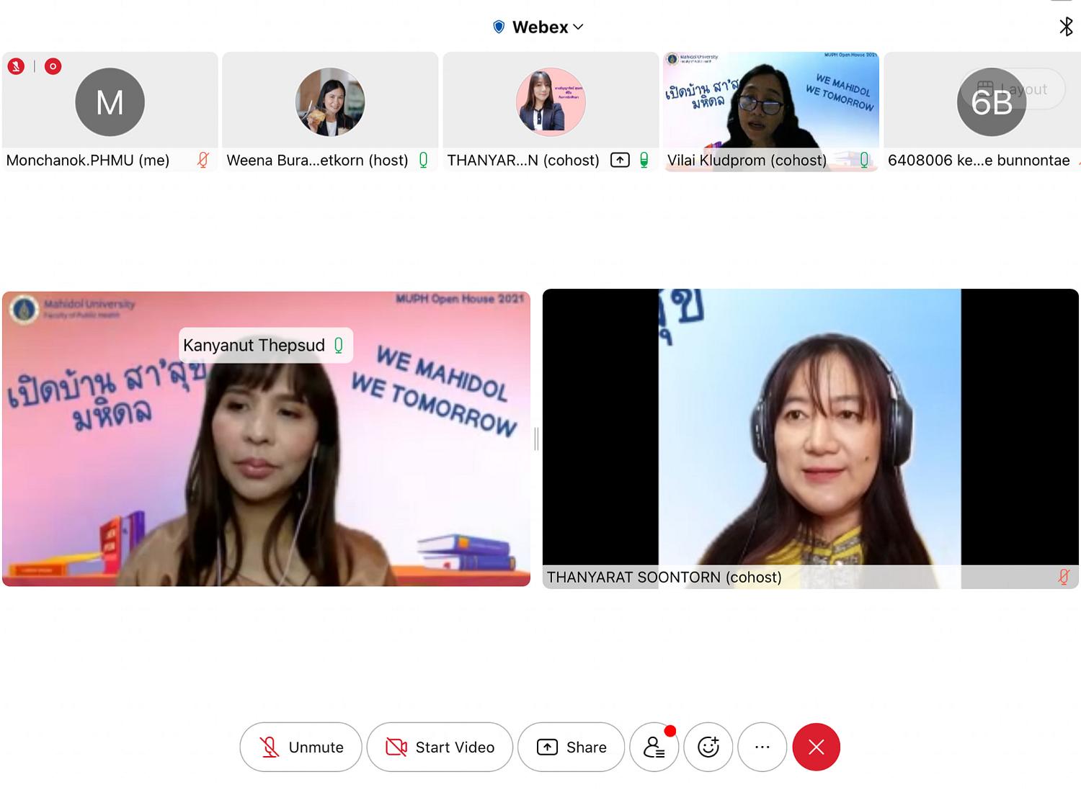Click mic icon beside Weena Bura...etkorn (host)

(424, 160)
